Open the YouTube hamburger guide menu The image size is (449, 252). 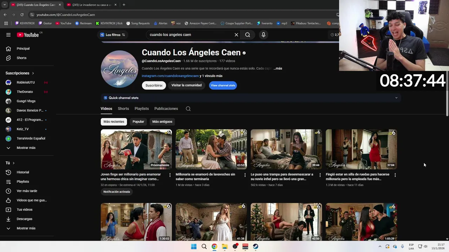pyautogui.click(x=8, y=35)
